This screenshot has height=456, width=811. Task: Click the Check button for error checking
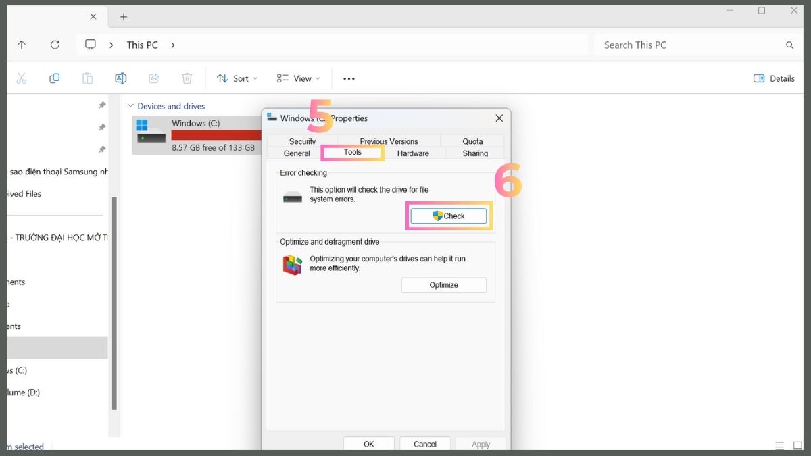(448, 216)
